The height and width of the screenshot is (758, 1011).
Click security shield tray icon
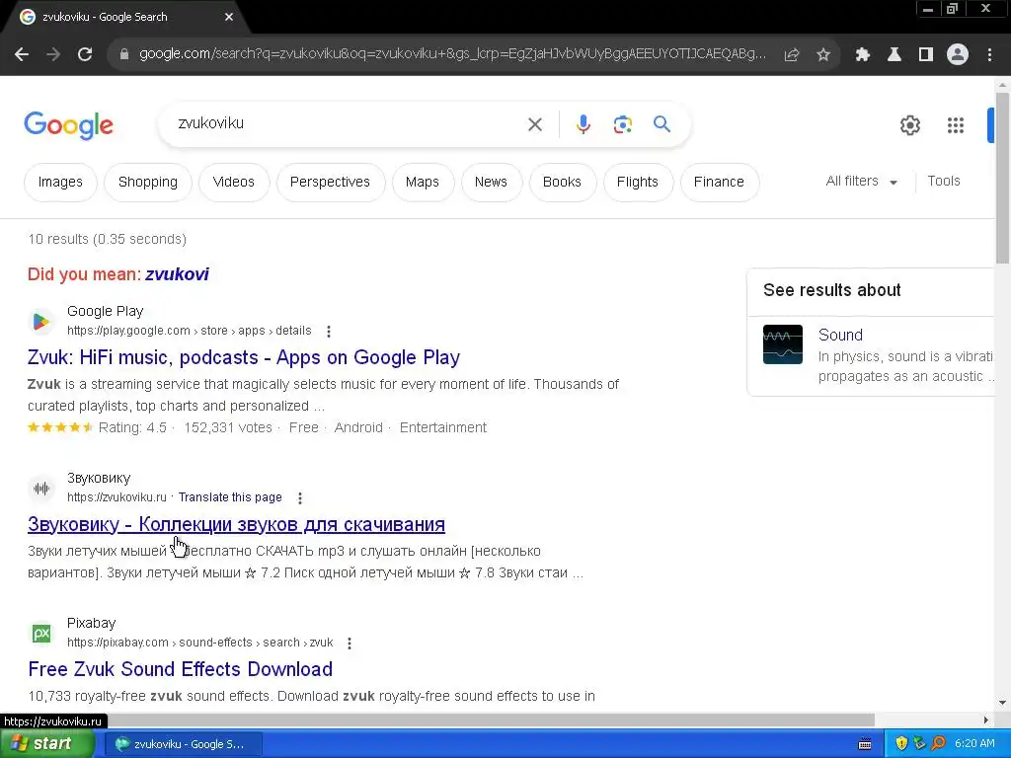tap(901, 744)
